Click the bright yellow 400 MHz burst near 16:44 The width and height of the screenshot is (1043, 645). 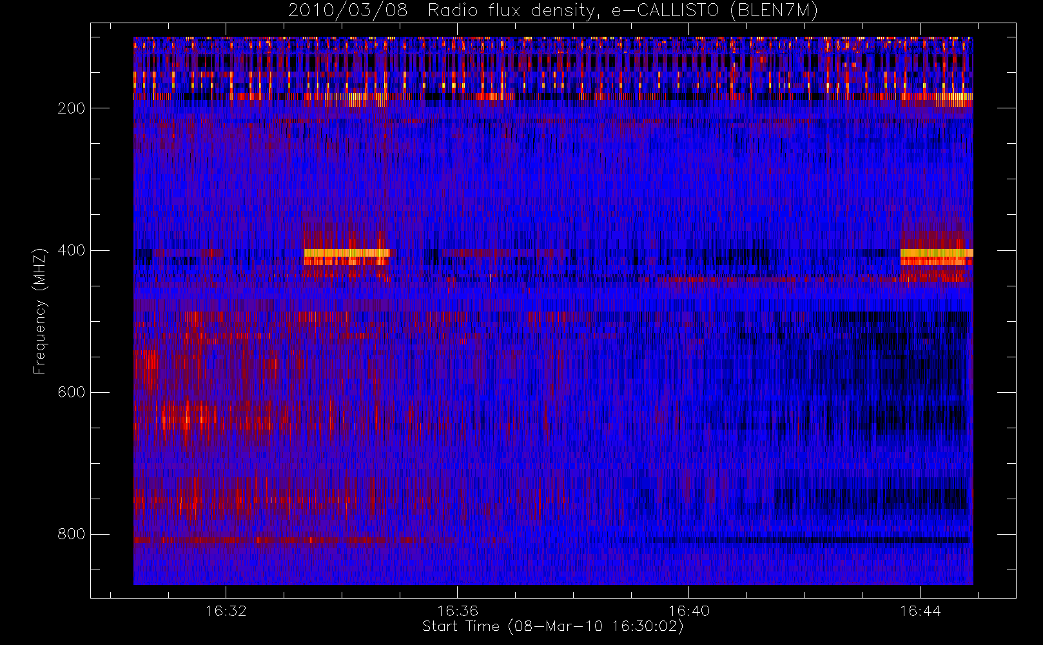(937, 253)
